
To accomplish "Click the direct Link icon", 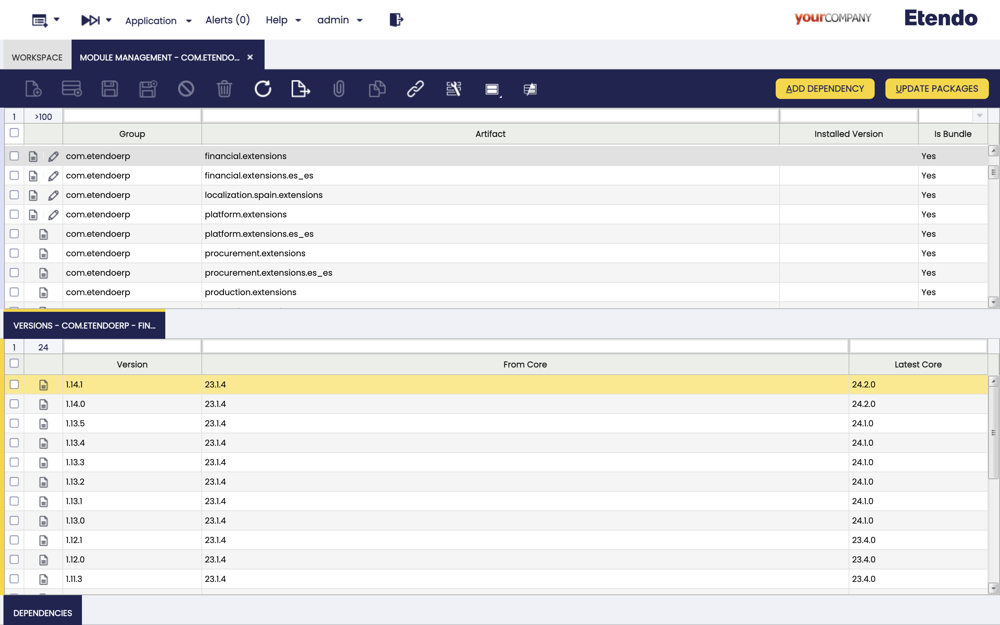I will [x=415, y=89].
